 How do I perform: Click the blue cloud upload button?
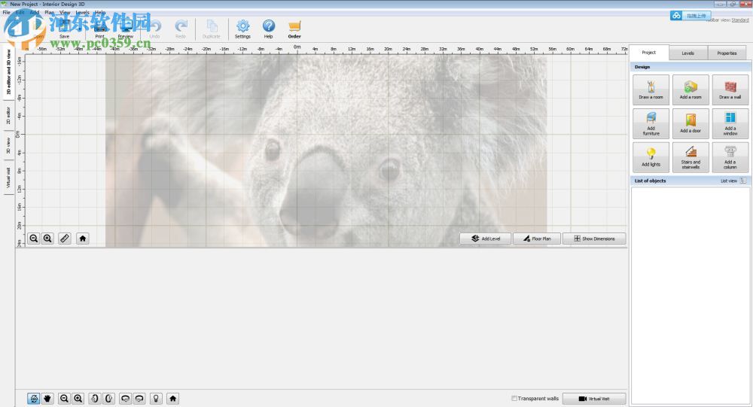(690, 16)
